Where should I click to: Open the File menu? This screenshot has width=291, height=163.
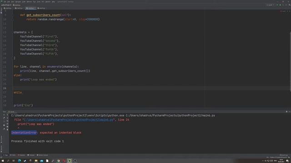coord(5,2)
